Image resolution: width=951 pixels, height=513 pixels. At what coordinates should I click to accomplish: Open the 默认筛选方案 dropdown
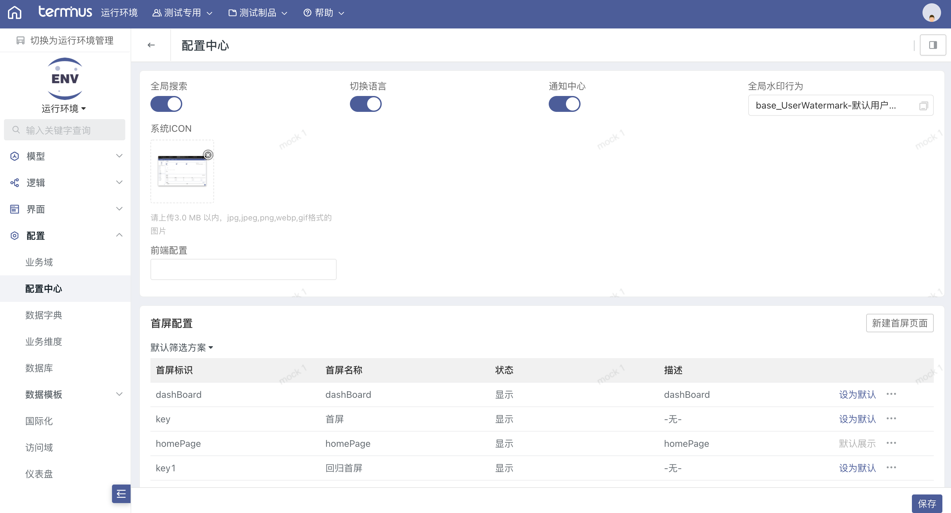(x=182, y=348)
